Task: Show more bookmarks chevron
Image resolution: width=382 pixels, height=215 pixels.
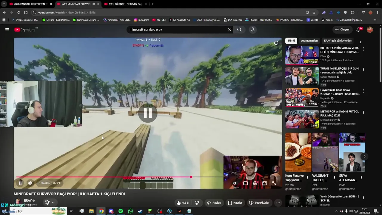Action: point(375,20)
